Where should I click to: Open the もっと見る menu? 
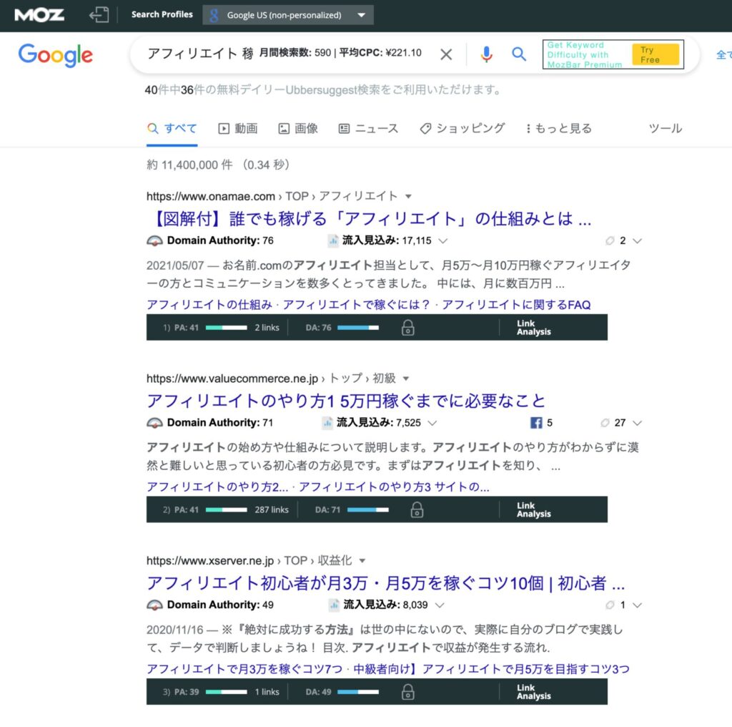[x=559, y=129]
